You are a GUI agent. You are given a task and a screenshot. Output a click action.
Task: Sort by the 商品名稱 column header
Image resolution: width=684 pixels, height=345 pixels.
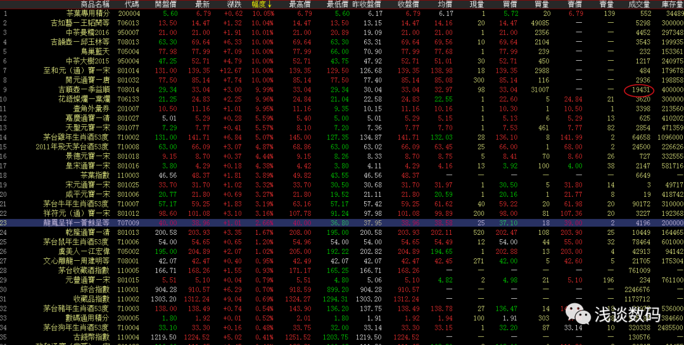(94, 4)
